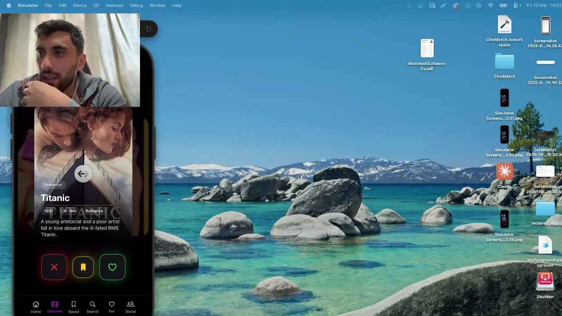Screen dimensions: 562x316
Task: Open the Home tab in CineMatch
Action: click(x=36, y=307)
